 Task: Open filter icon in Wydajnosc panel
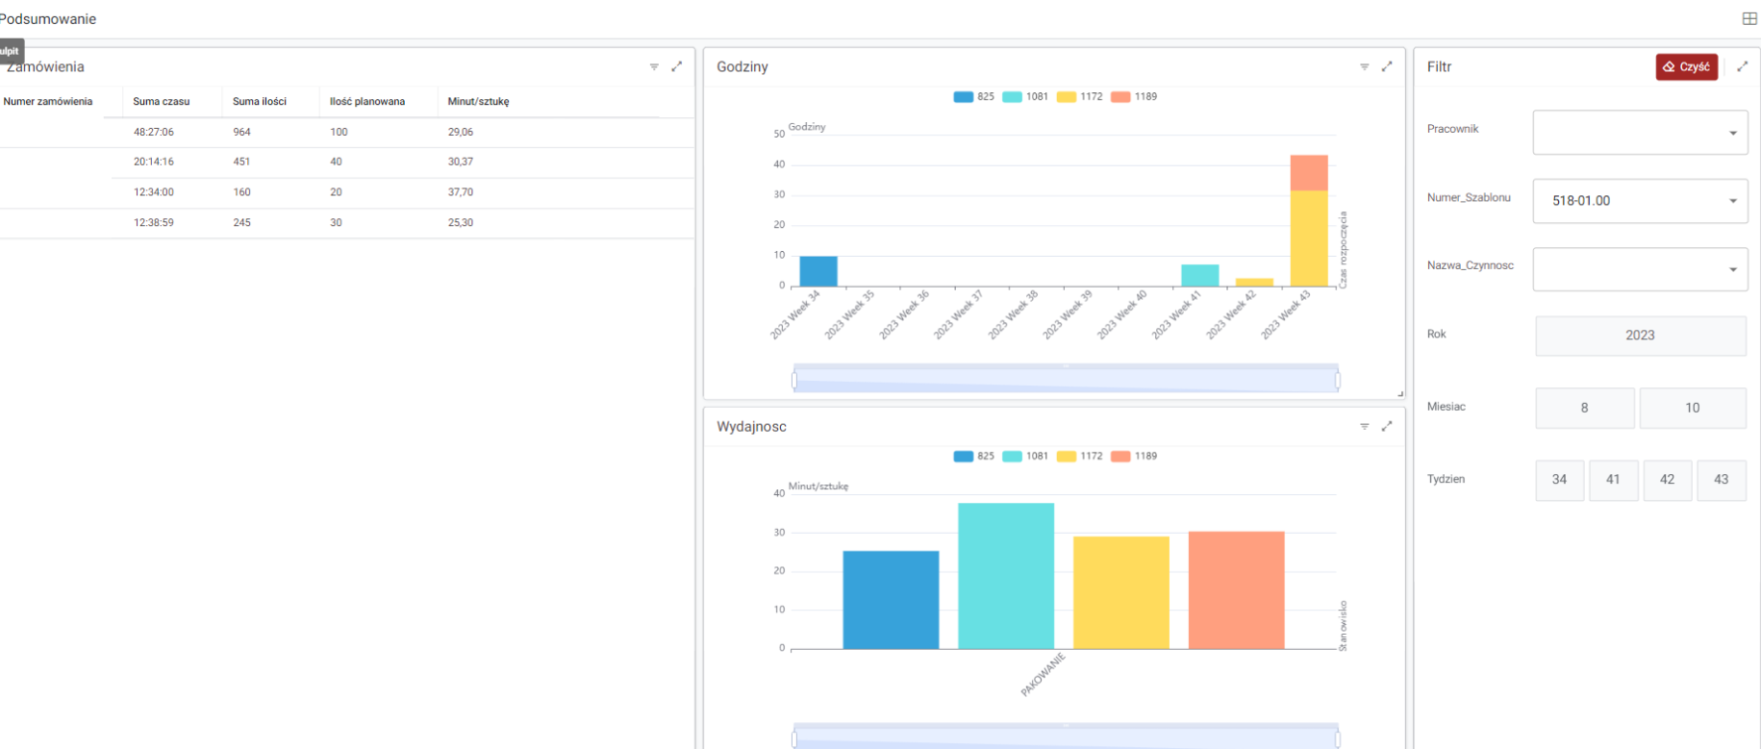point(1364,427)
